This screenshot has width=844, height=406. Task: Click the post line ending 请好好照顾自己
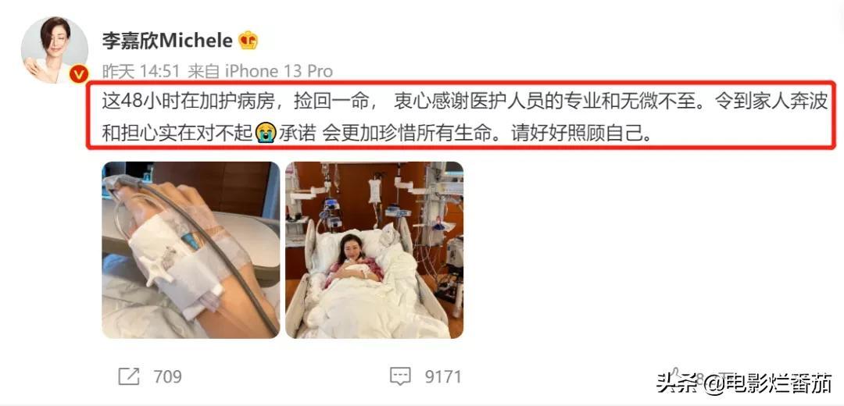377,133
